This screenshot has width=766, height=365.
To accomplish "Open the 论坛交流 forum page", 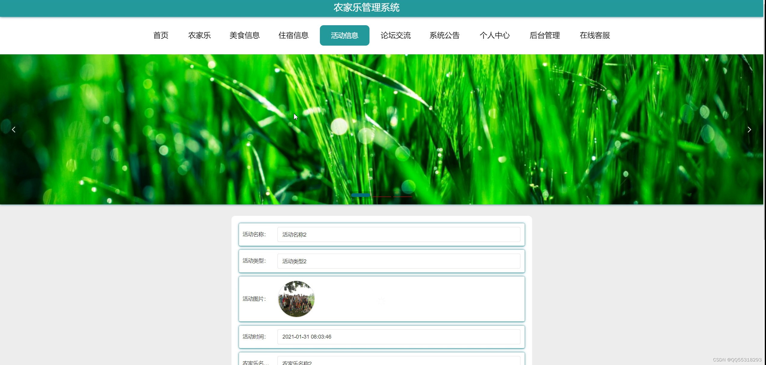I will point(396,35).
